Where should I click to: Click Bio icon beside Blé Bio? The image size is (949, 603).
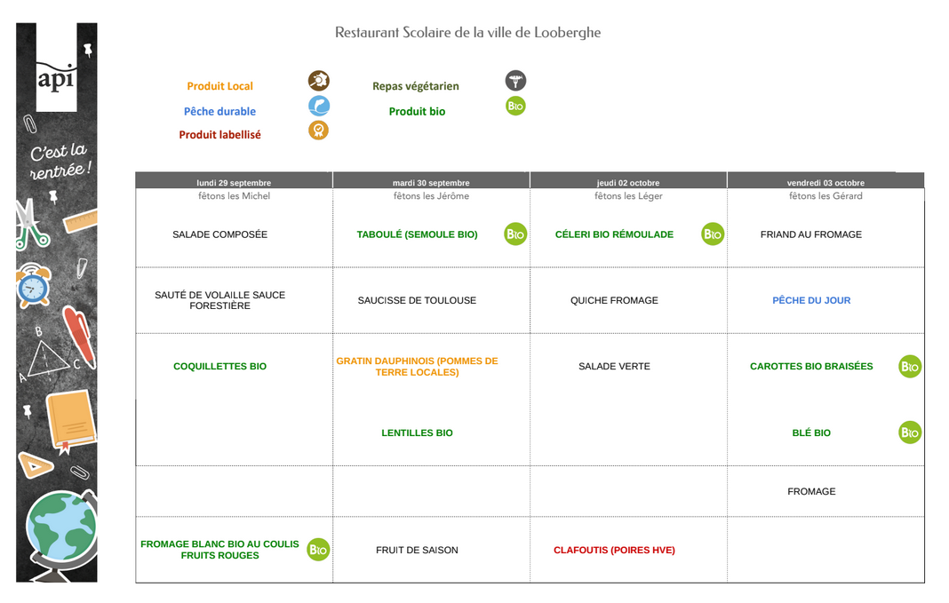tap(910, 432)
